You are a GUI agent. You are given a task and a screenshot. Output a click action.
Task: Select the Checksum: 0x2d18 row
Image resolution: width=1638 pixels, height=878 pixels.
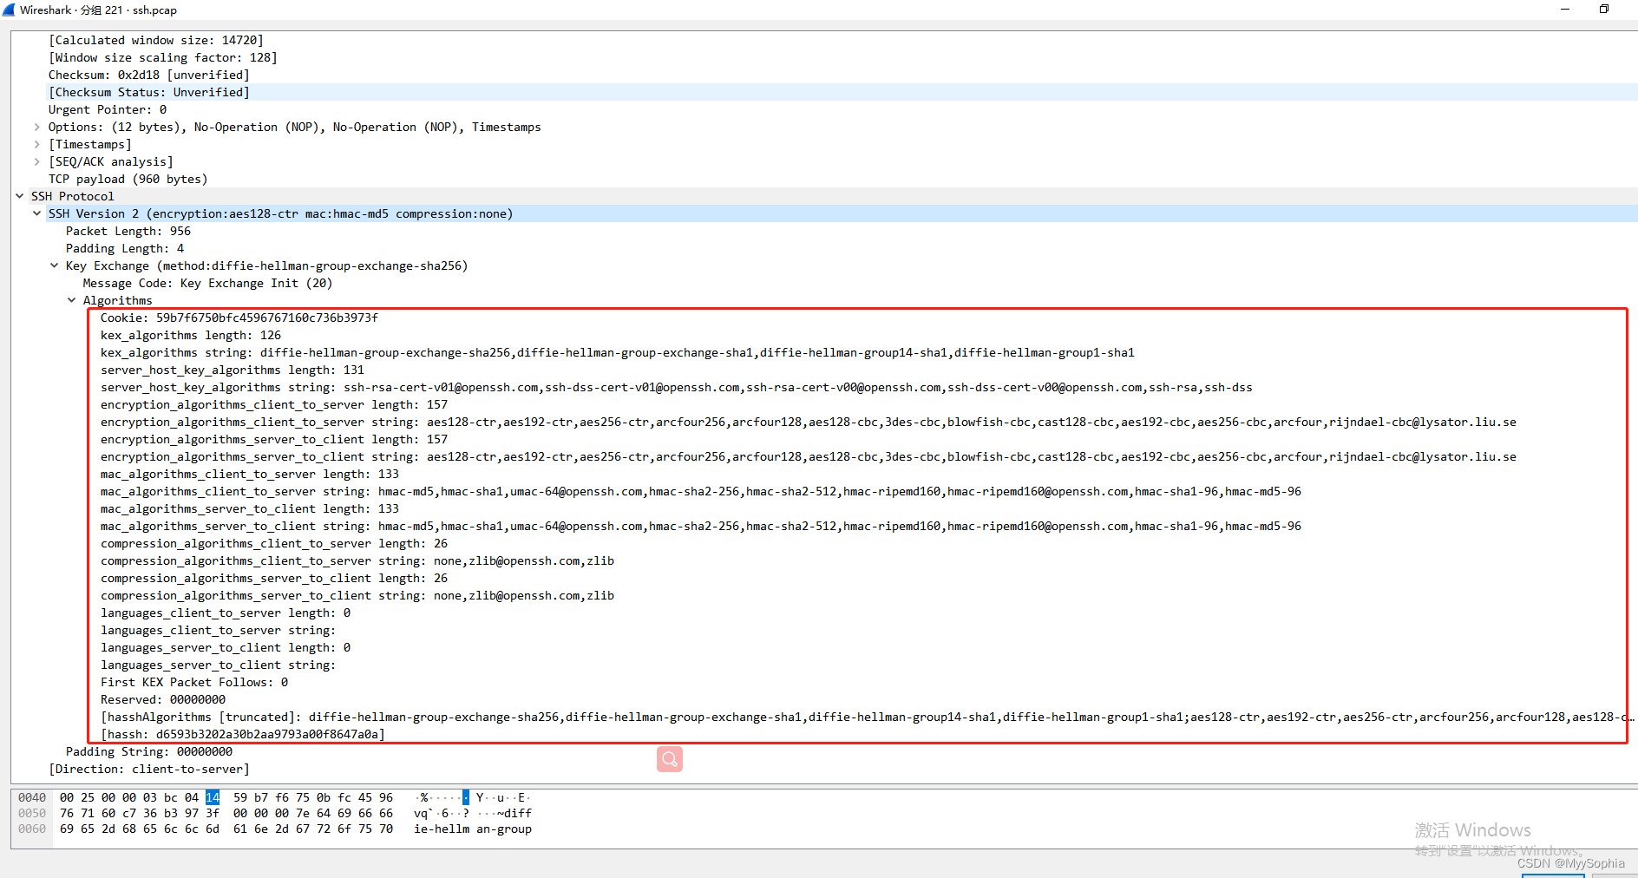[149, 75]
